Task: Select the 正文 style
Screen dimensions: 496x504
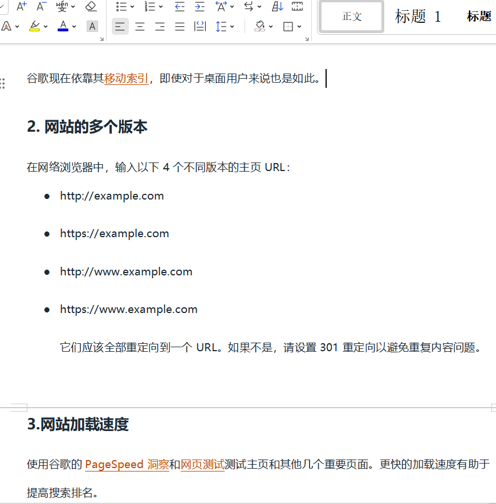Action: (x=352, y=17)
